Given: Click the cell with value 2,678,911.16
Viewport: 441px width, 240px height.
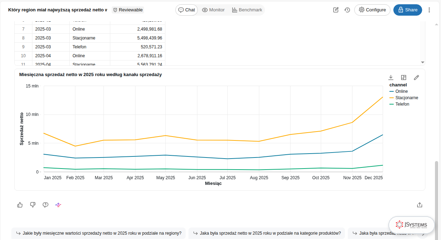Looking at the screenshot, I should (x=138, y=56).
